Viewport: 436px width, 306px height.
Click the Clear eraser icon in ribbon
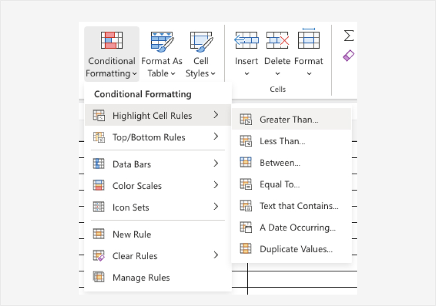[x=348, y=55]
